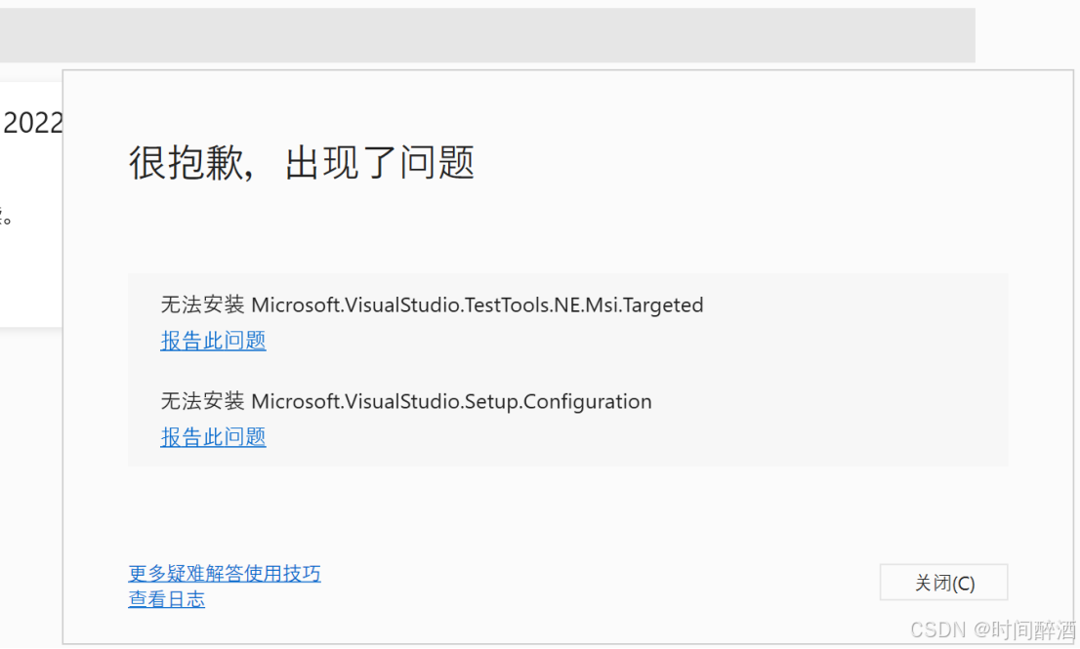Viewport: 1080px width, 649px height.
Task: Click 报告此问题 link under TestTools.NE.Msi.Targeted
Action: [214, 341]
